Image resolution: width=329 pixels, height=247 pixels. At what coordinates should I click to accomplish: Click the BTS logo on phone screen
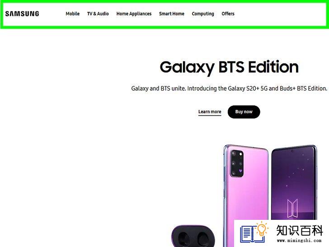pos(292,209)
